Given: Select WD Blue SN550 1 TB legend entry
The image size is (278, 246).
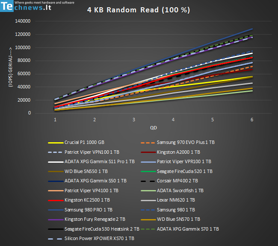Looking at the screenshot, I should pos(78,171).
